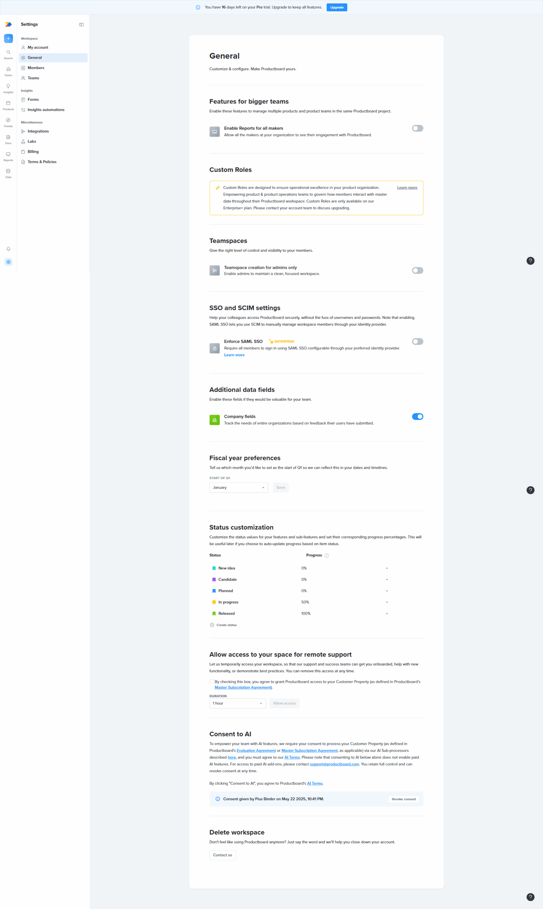The width and height of the screenshot is (543, 909).
Task: Click the Revoke consent button
Action: [x=404, y=799]
